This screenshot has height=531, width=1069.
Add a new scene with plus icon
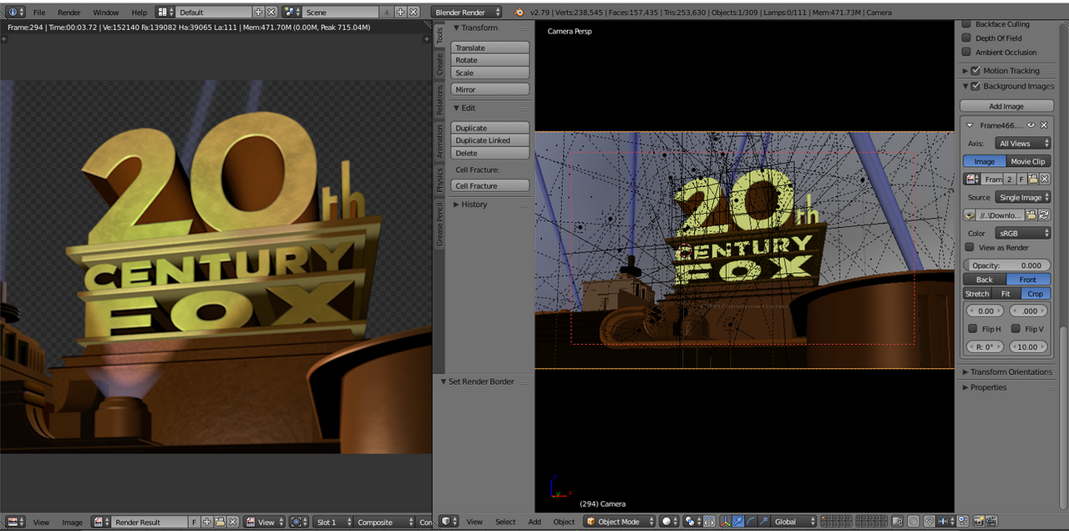click(x=400, y=13)
